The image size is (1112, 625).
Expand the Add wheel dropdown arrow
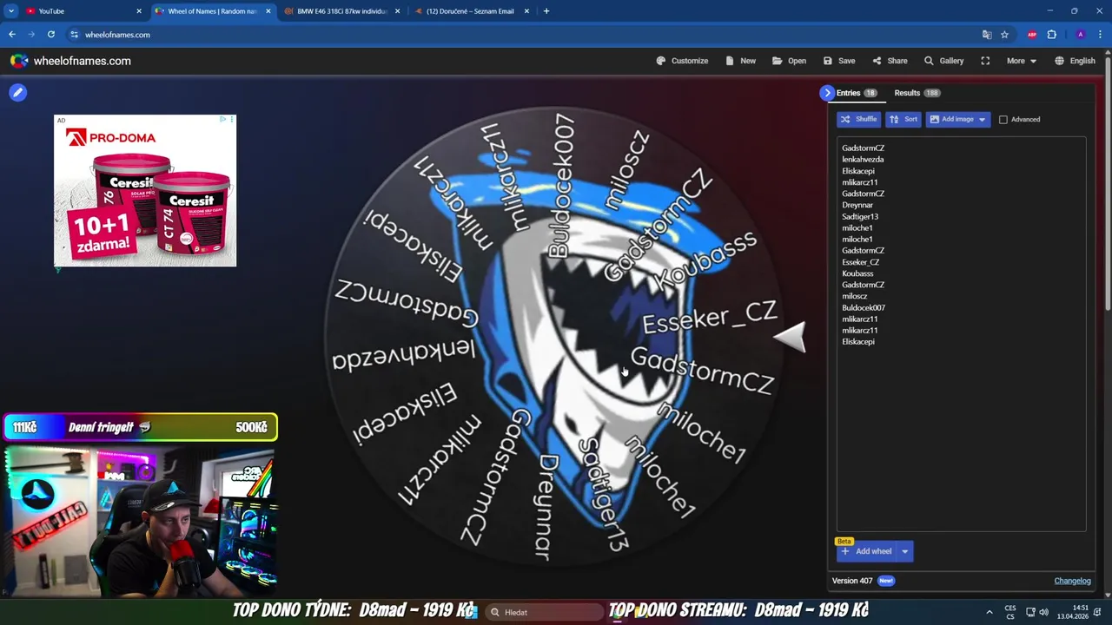pyautogui.click(x=904, y=551)
